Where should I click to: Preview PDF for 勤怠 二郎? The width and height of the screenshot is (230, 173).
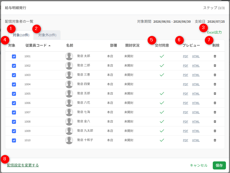click(x=185, y=66)
